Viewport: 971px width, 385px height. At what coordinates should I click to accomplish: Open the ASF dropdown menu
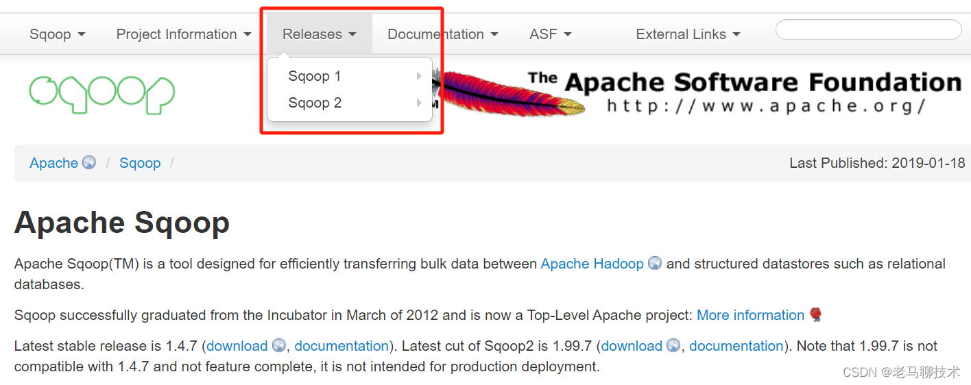(551, 34)
